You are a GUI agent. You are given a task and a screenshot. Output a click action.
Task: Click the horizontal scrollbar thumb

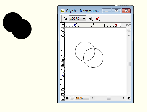(x=109, y=98)
